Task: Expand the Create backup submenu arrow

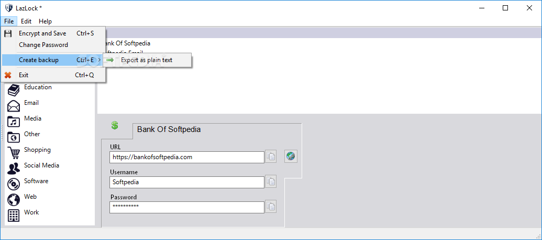Action: [99, 60]
